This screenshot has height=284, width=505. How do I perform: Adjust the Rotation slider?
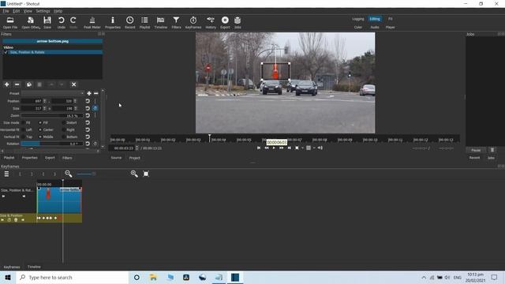point(51,144)
